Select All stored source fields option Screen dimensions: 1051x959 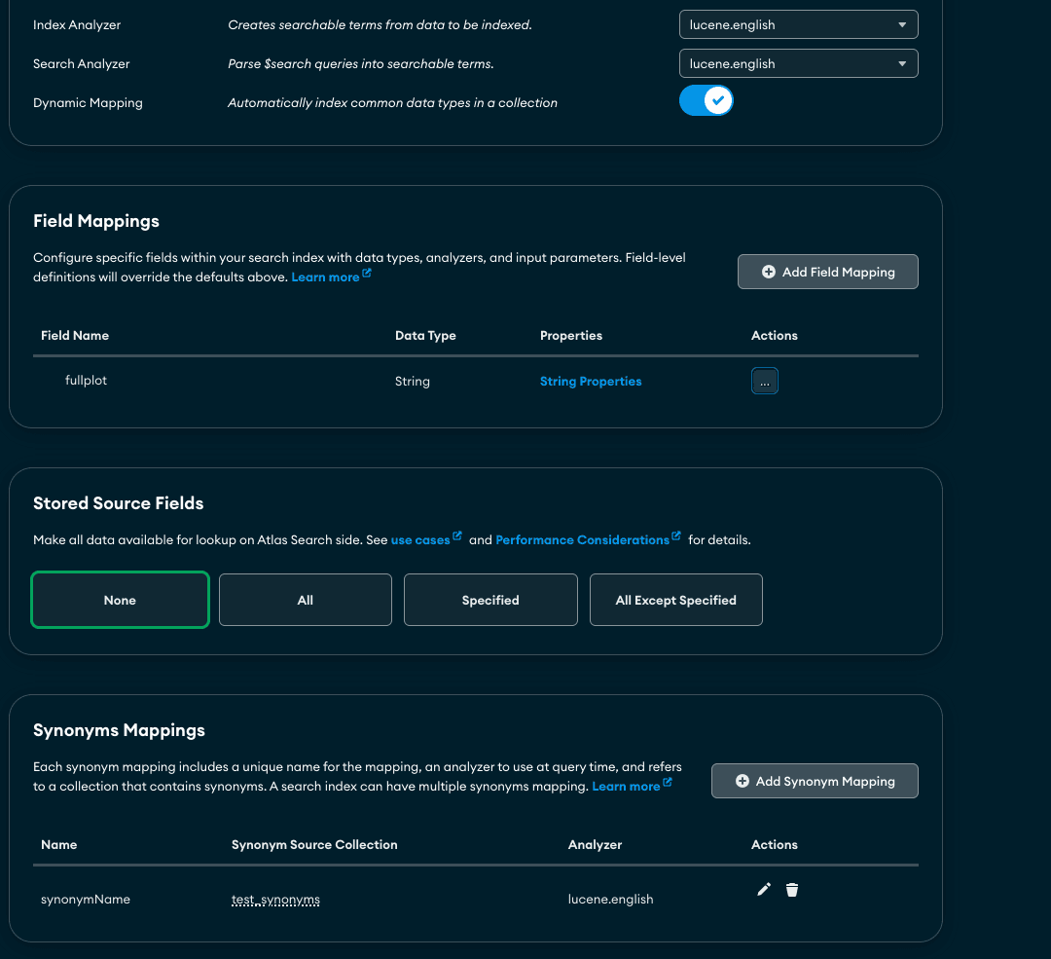click(306, 600)
